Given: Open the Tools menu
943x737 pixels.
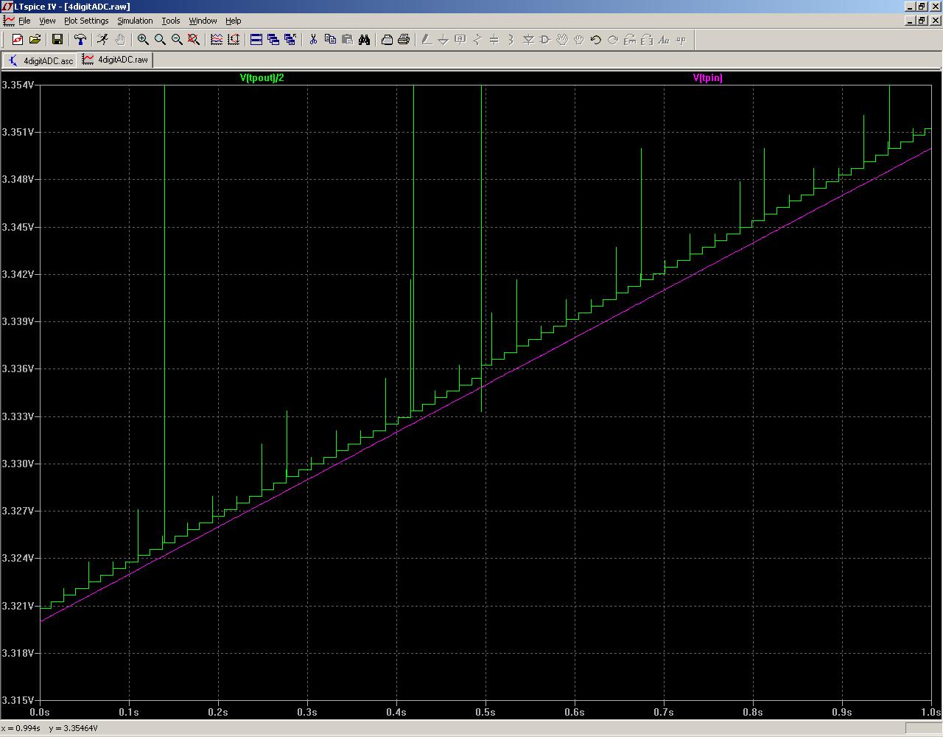Looking at the screenshot, I should click(171, 21).
